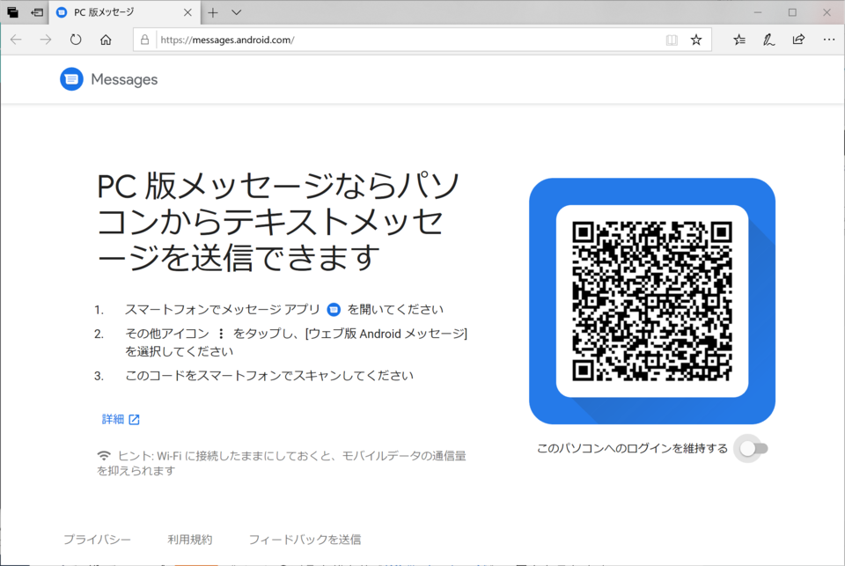Reload the page with refresh icon

point(76,40)
